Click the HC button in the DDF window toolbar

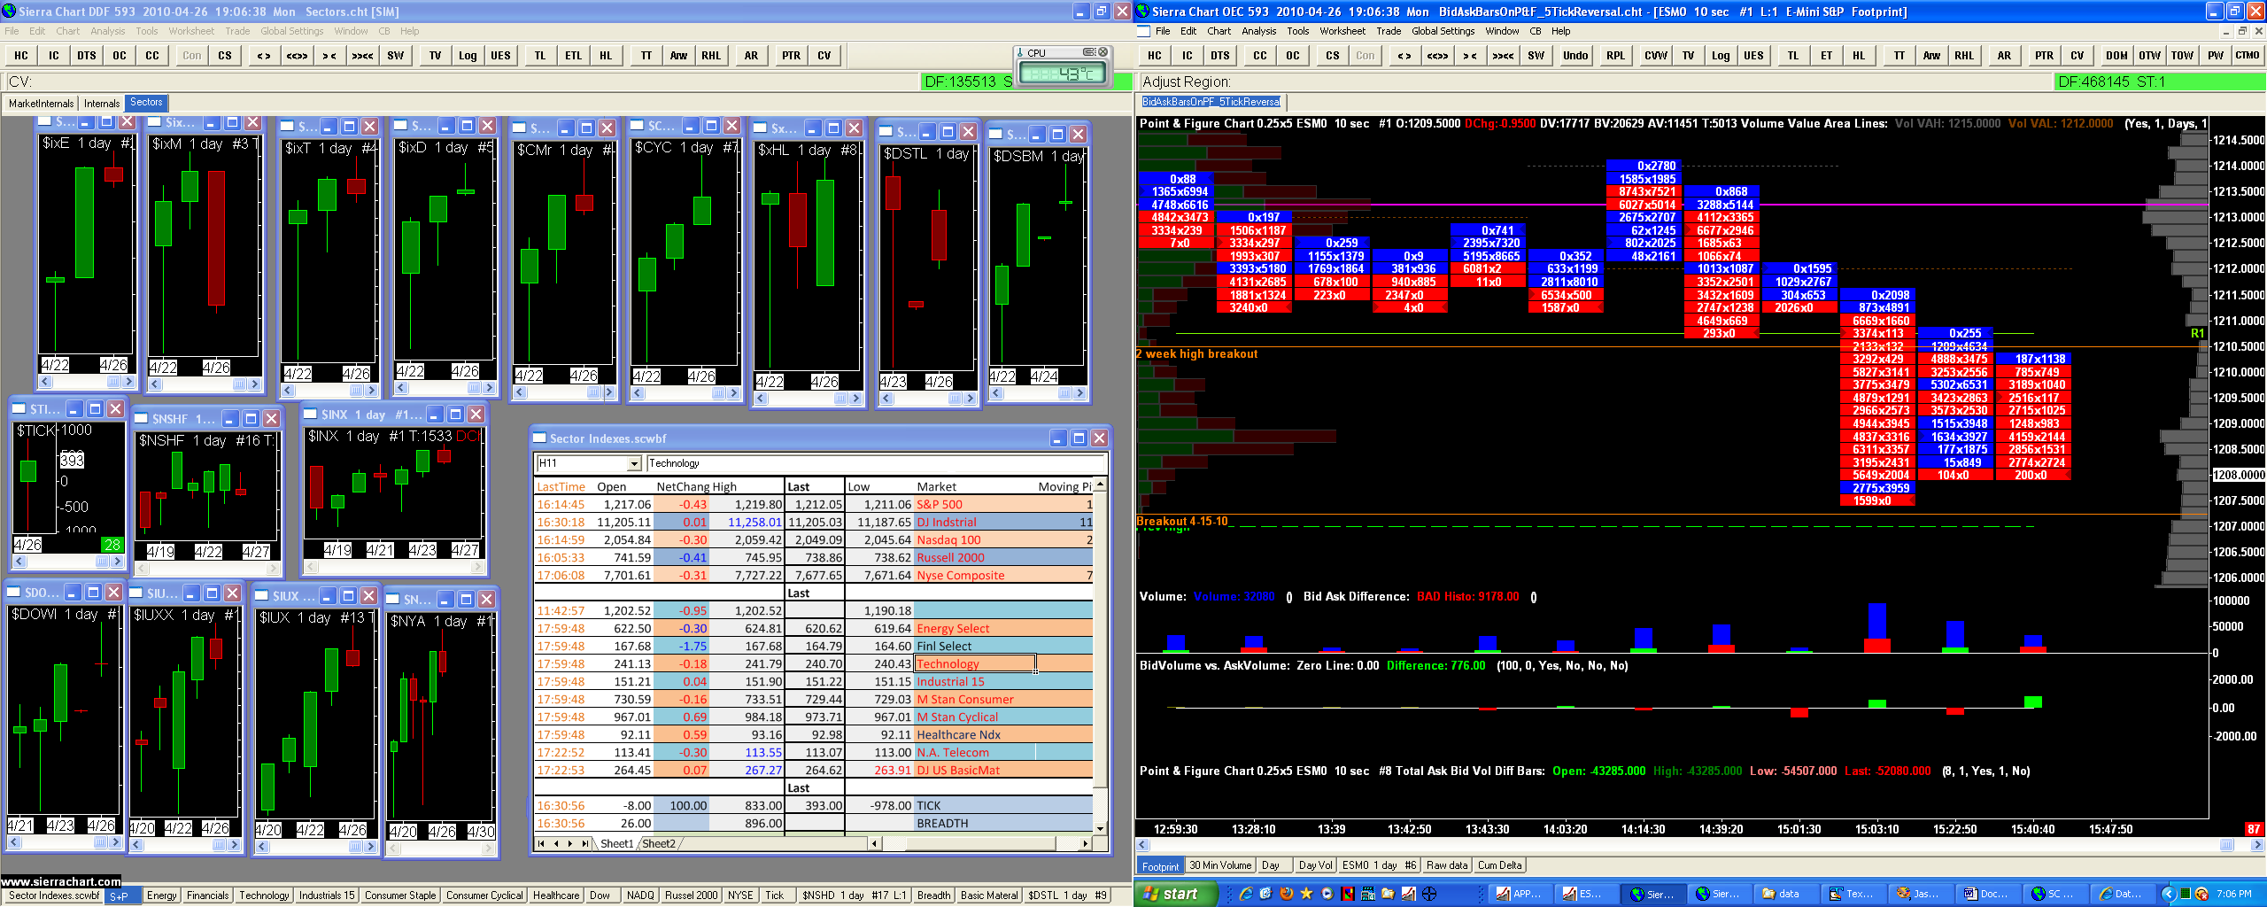pos(21,55)
